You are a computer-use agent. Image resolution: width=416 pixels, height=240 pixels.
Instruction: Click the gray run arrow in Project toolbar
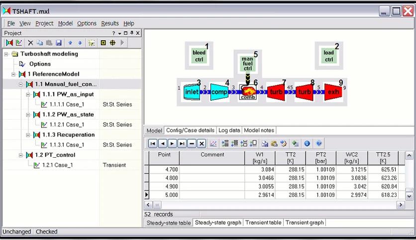point(122,43)
